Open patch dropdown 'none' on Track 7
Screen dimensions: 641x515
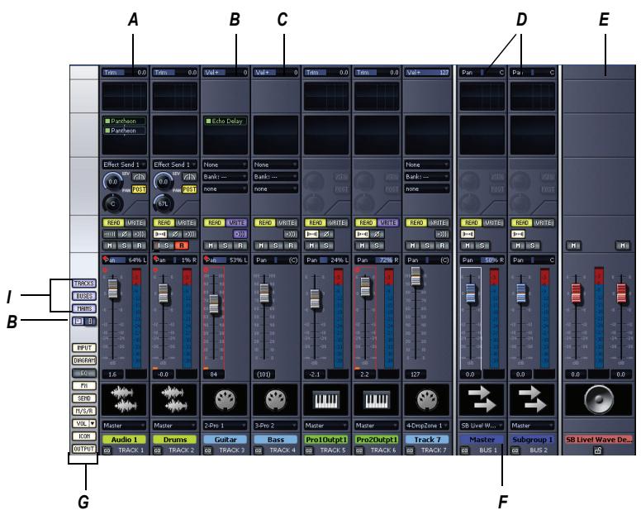click(427, 189)
